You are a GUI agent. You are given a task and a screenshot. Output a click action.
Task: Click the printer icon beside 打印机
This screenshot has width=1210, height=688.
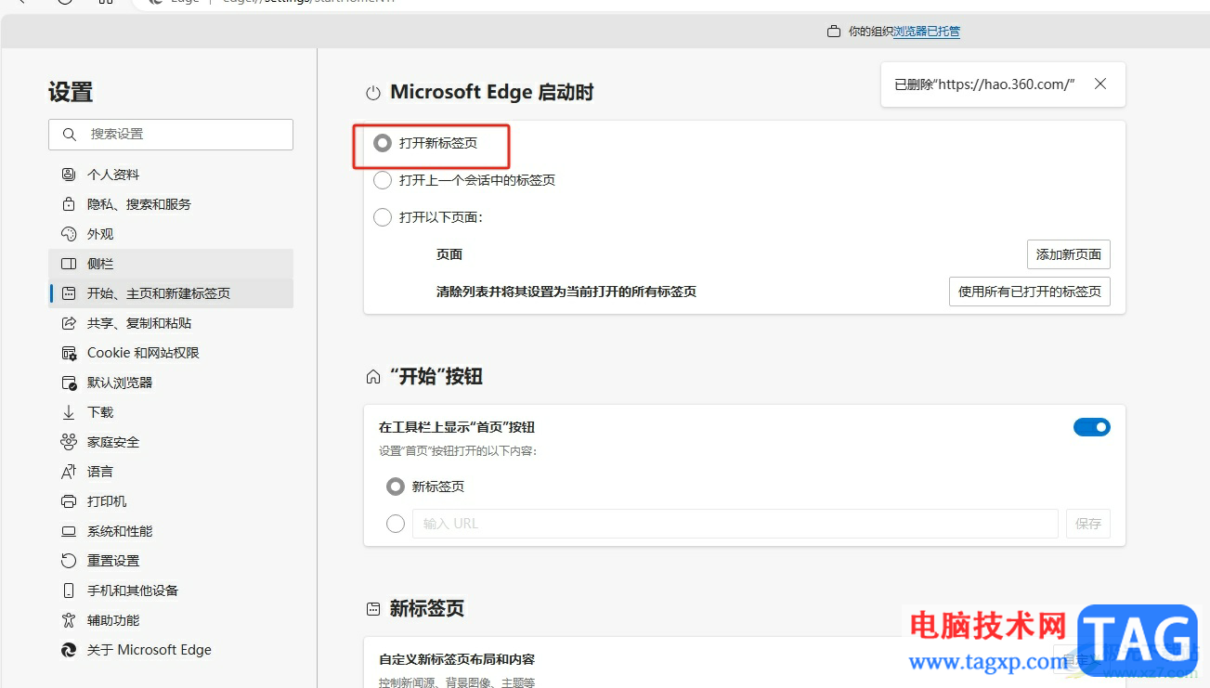[69, 501]
